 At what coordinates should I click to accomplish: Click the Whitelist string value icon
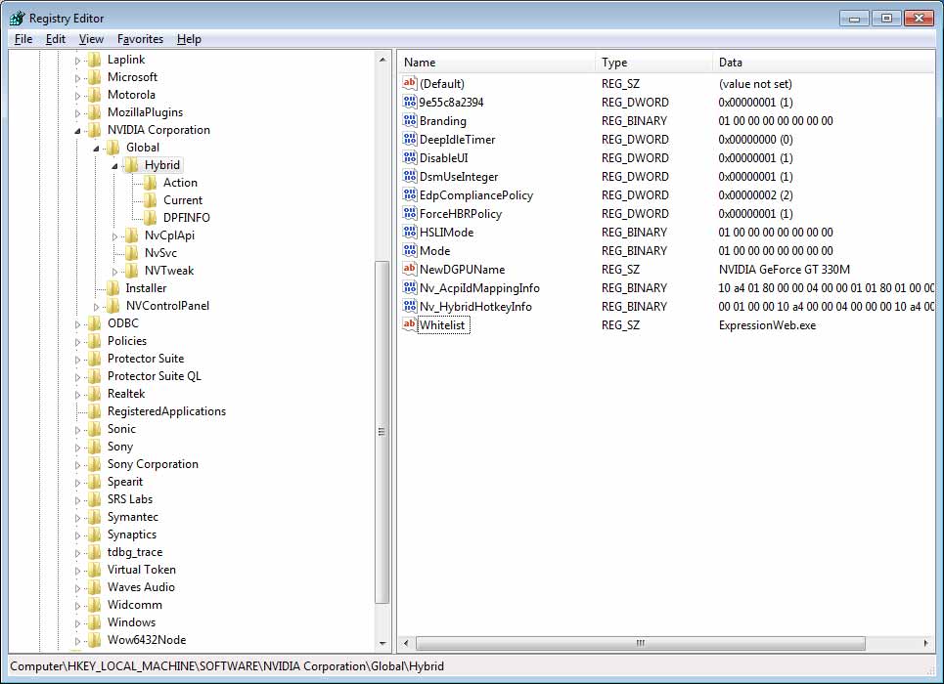coord(409,324)
